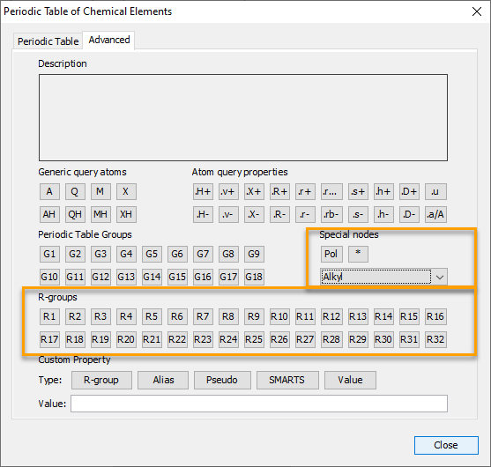The image size is (491, 467).
Task: Set custom property type to R-group
Action: coord(101,380)
